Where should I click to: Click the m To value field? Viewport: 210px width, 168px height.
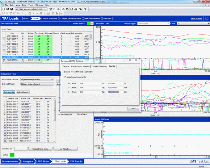[114, 83]
